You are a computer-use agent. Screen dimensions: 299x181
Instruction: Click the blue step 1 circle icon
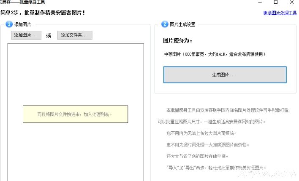tap(9, 24)
